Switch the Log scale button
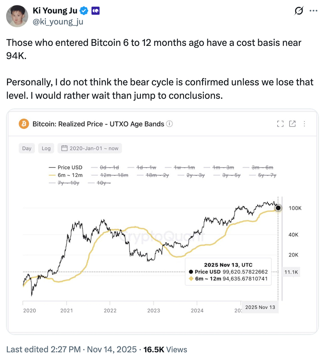The width and height of the screenshot is (327, 359). tap(46, 148)
